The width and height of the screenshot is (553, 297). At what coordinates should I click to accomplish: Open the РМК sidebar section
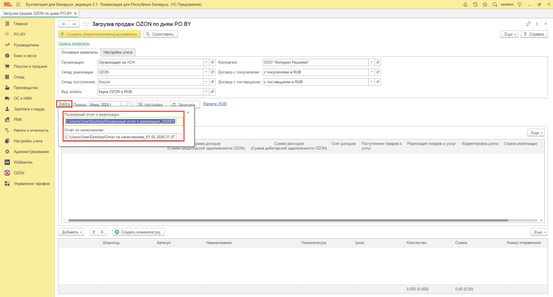coord(18,119)
